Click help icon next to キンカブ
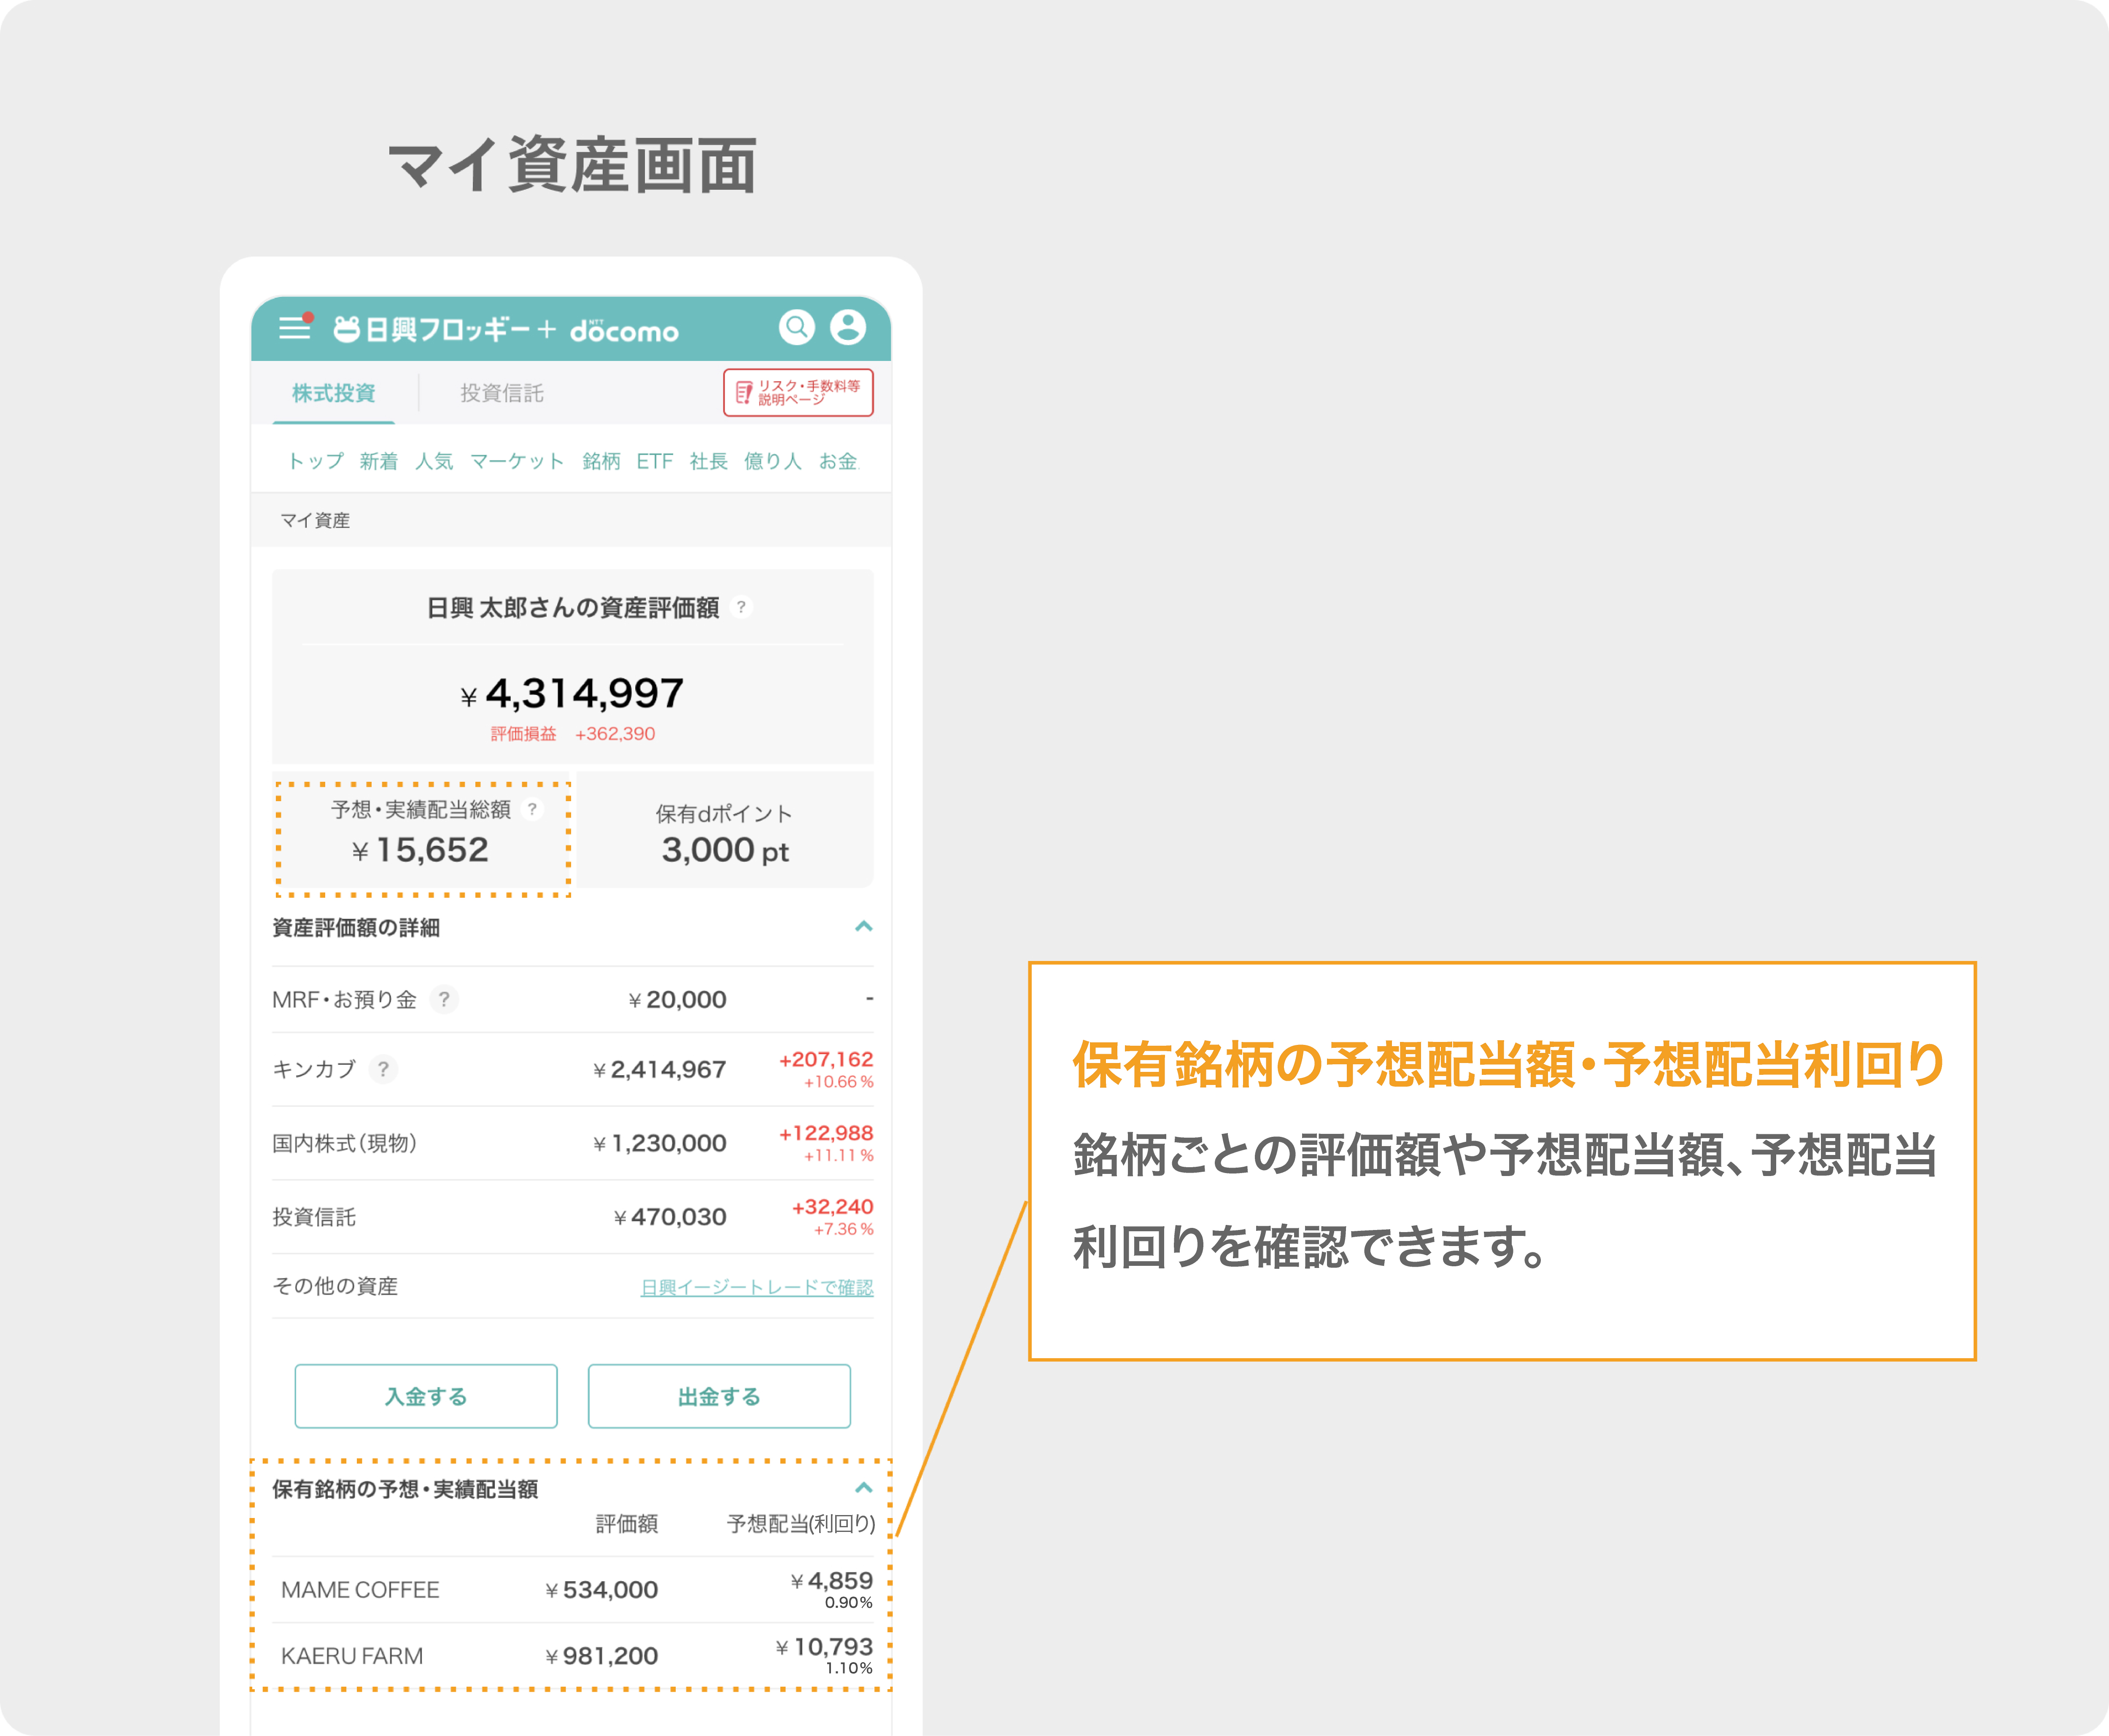This screenshot has width=2109, height=1736. (x=382, y=1069)
